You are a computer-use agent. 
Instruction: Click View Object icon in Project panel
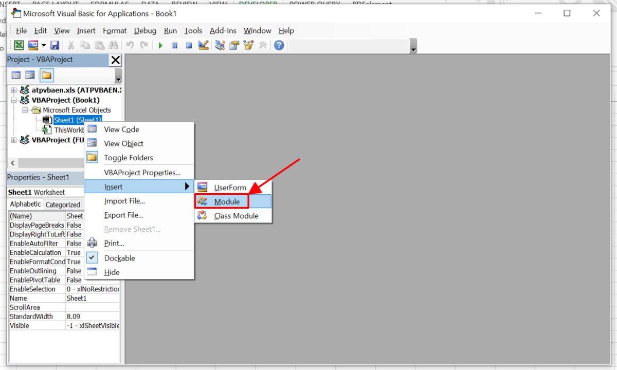tap(30, 75)
